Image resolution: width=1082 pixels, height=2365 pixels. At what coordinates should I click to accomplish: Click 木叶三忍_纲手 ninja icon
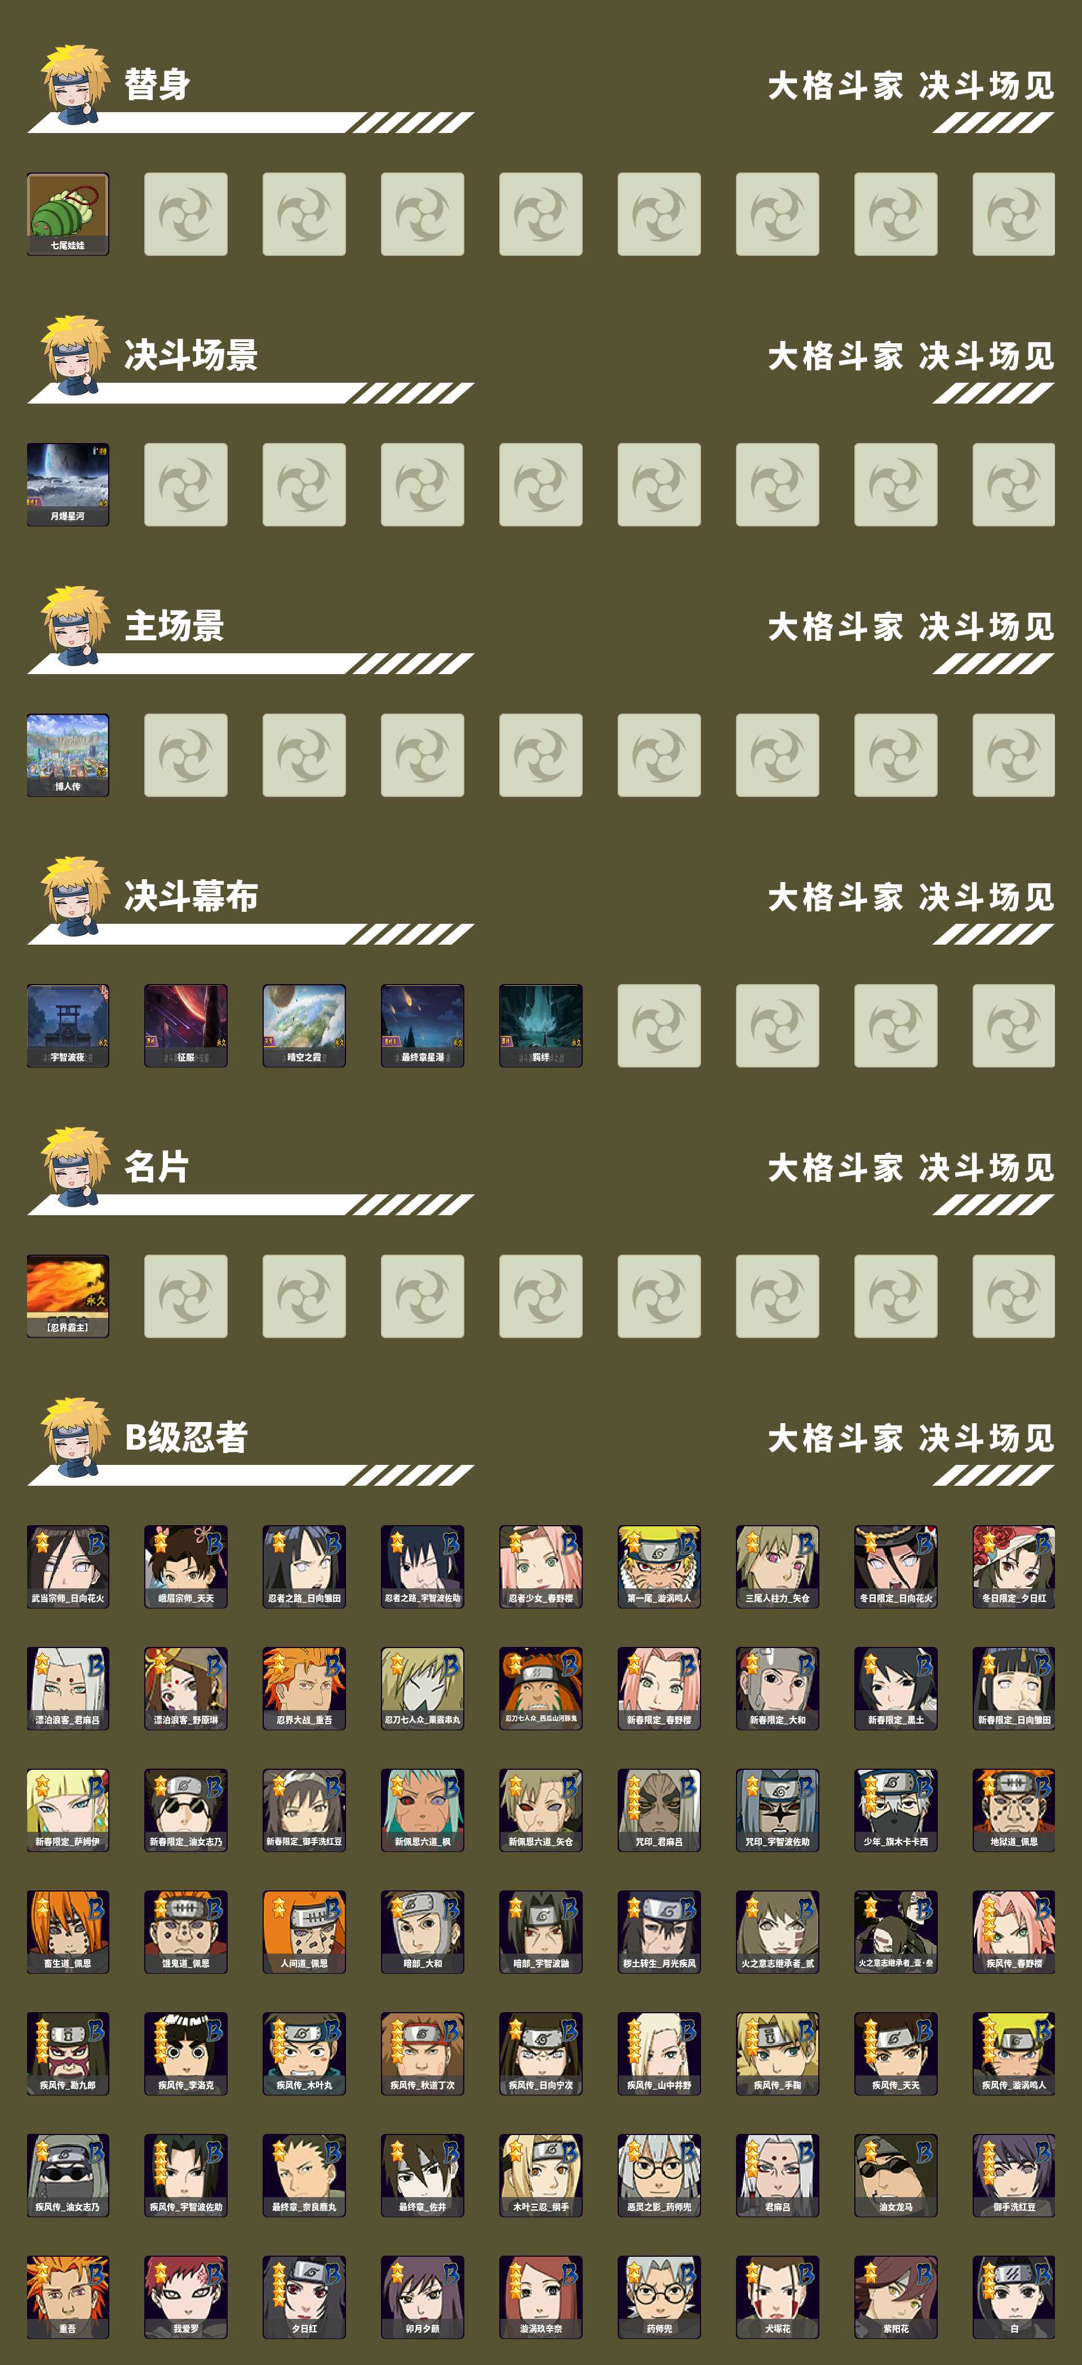point(540,2175)
